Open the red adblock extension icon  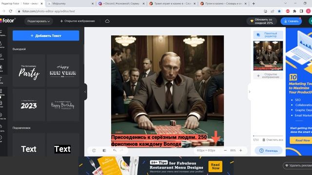288,11
